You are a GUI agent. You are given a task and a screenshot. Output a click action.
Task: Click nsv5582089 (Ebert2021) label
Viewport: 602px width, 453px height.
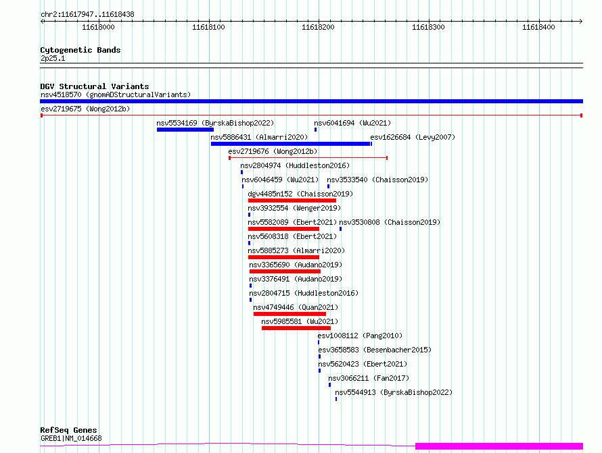point(292,222)
